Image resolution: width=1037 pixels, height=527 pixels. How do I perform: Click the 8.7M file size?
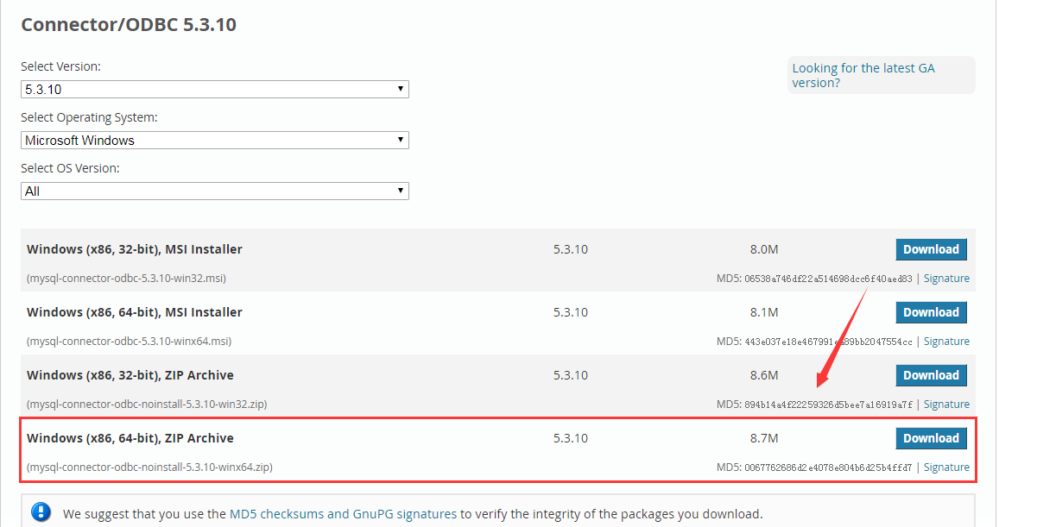[764, 438]
